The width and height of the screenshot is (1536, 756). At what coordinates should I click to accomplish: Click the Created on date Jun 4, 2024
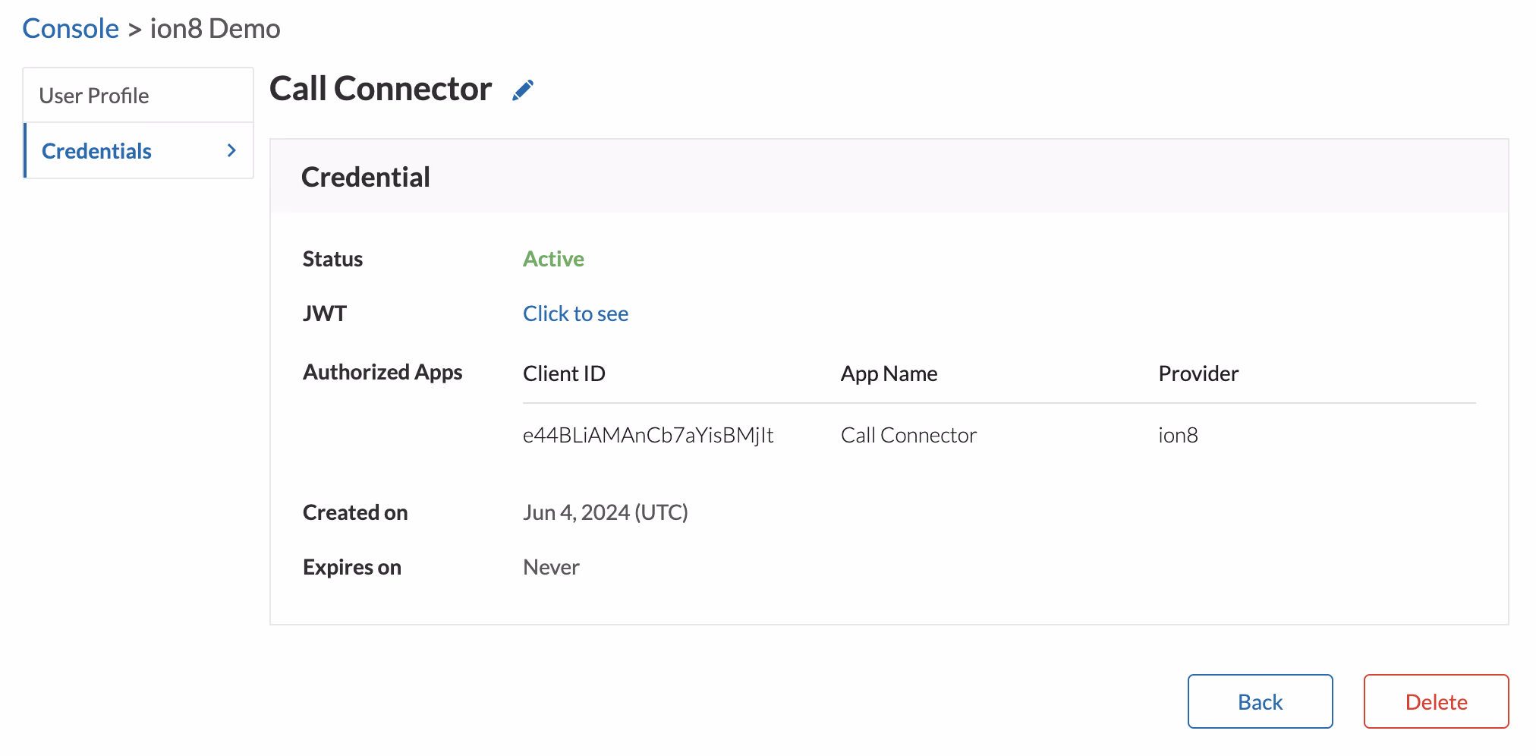coord(605,512)
